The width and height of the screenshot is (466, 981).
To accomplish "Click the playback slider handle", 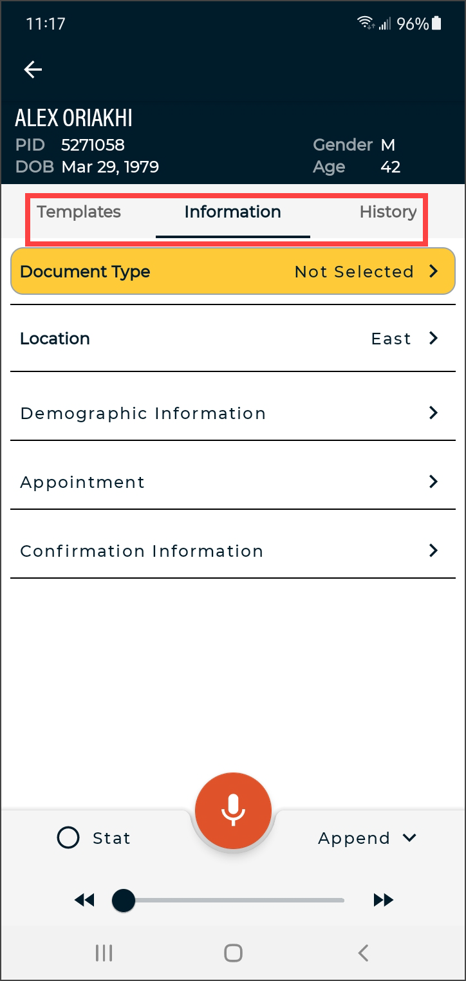I will [x=124, y=901].
